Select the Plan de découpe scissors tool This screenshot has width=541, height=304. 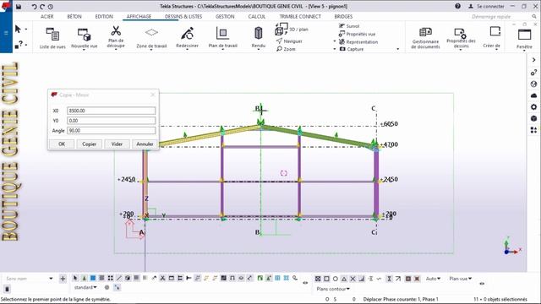pyautogui.click(x=116, y=37)
